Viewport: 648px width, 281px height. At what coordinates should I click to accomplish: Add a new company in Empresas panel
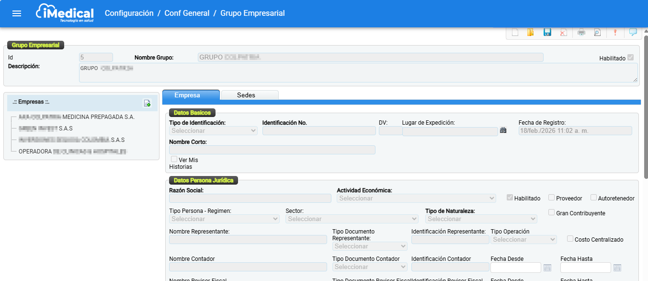[147, 103]
